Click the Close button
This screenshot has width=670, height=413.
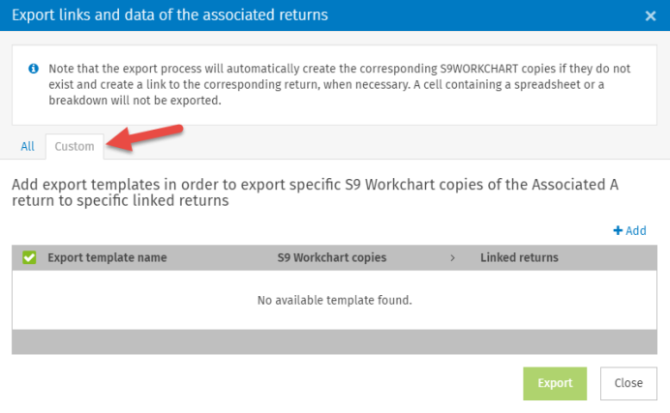pos(628,383)
